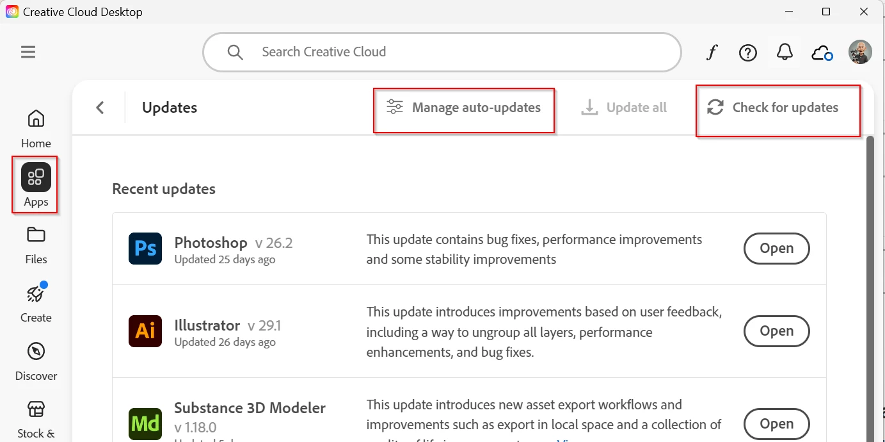Open the notifications bell

[x=785, y=53]
